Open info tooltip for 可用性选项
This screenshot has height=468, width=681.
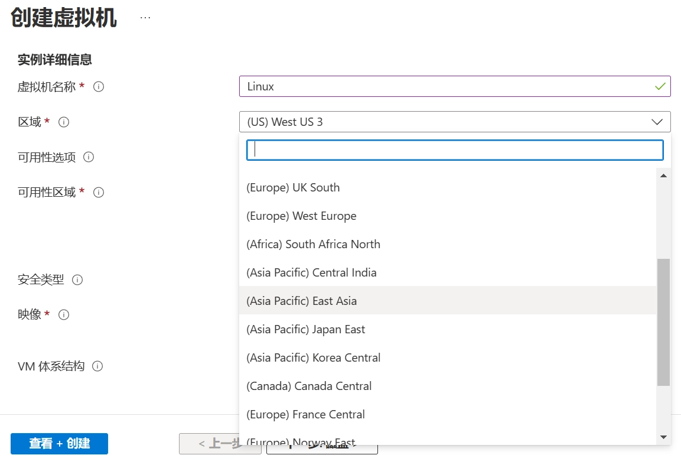pyautogui.click(x=89, y=157)
